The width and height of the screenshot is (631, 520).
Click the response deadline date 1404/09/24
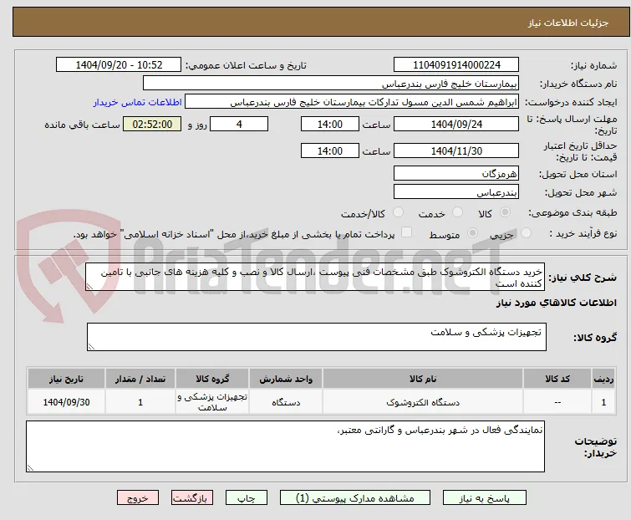[x=456, y=124]
